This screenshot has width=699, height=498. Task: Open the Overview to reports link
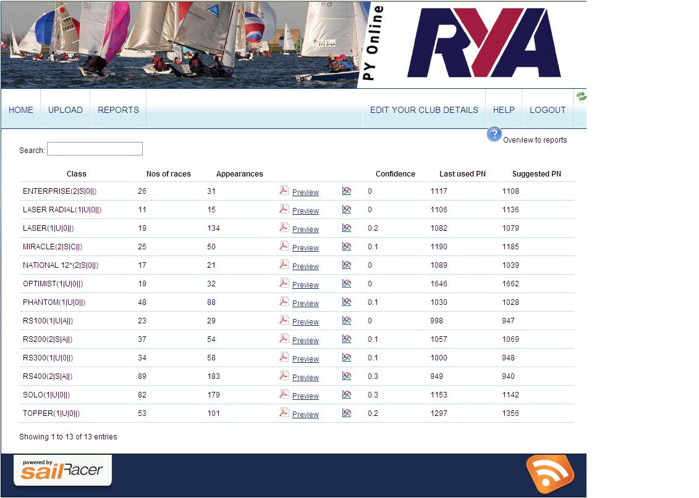tap(535, 139)
